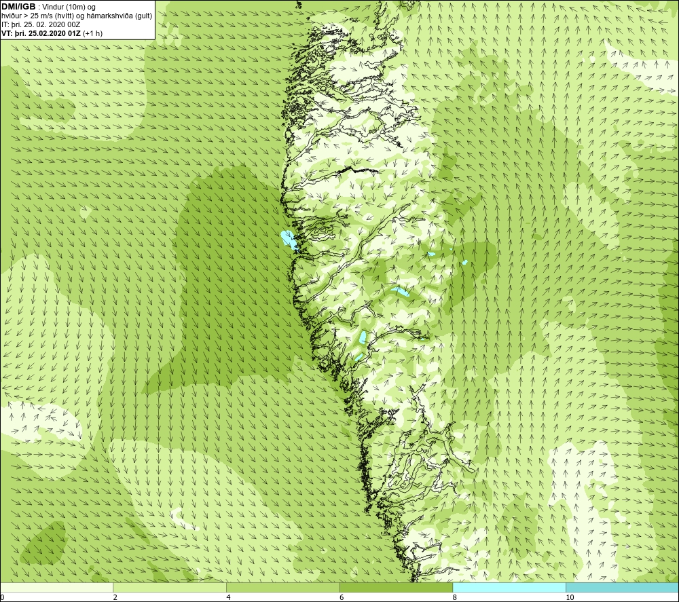Click the 4–6 legend color band
The width and height of the screenshot is (679, 602).
click(282, 588)
